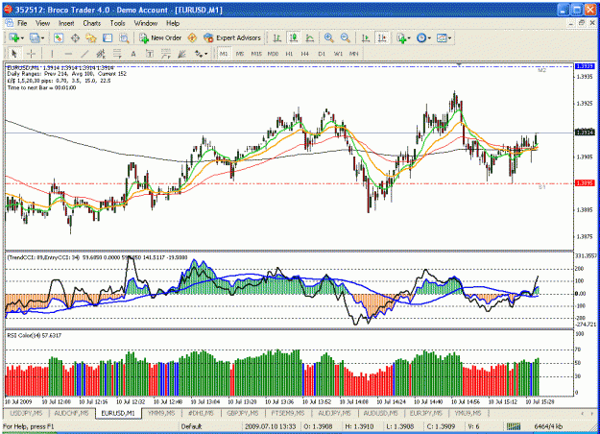Screen dimensions: 600x434
Task: Expand the Arrows dropdown arrow
Action: click(205, 54)
